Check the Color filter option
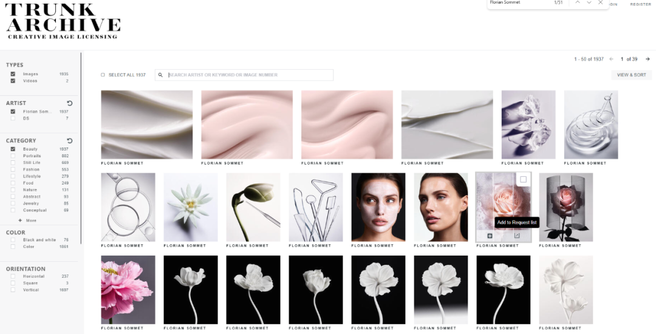 point(13,247)
